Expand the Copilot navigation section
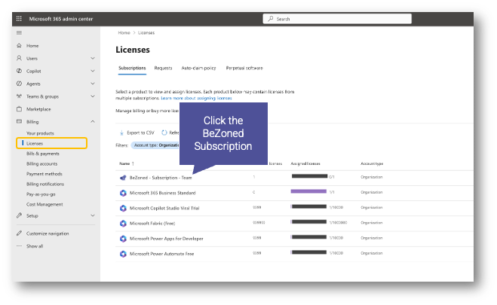Screen dimensions: 497x305 [93, 71]
